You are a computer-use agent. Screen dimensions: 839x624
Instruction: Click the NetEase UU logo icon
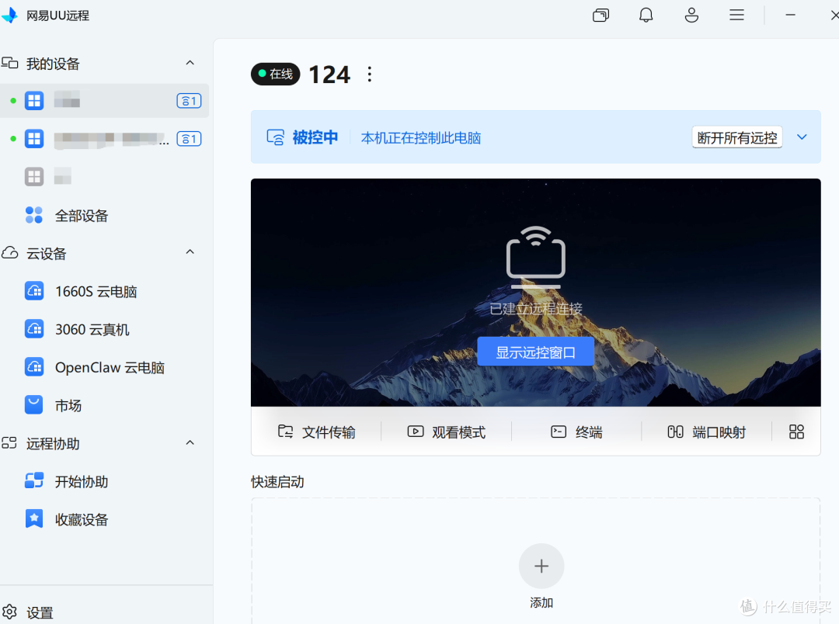9,15
